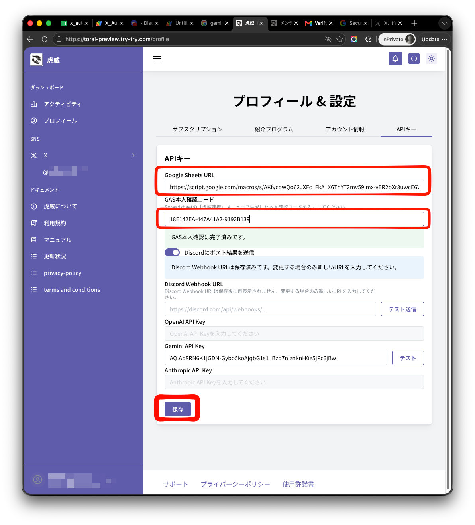Viewport: 475px width, 525px height.
Task: Click the power logout icon
Action: (x=414, y=59)
